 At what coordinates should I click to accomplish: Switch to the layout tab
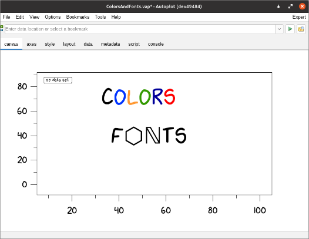coord(69,44)
